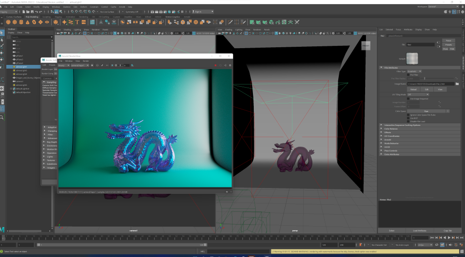Create a polygon cylinder from the shelf

click(21, 22)
